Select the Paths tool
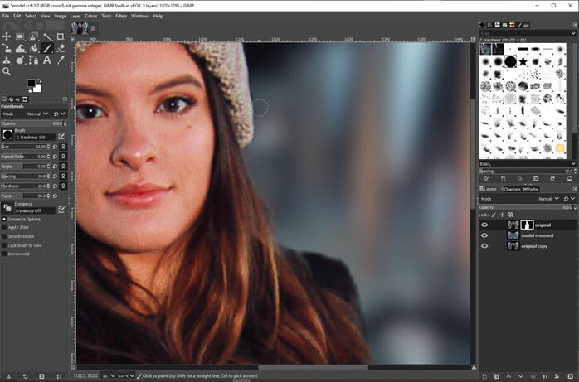 34,60
